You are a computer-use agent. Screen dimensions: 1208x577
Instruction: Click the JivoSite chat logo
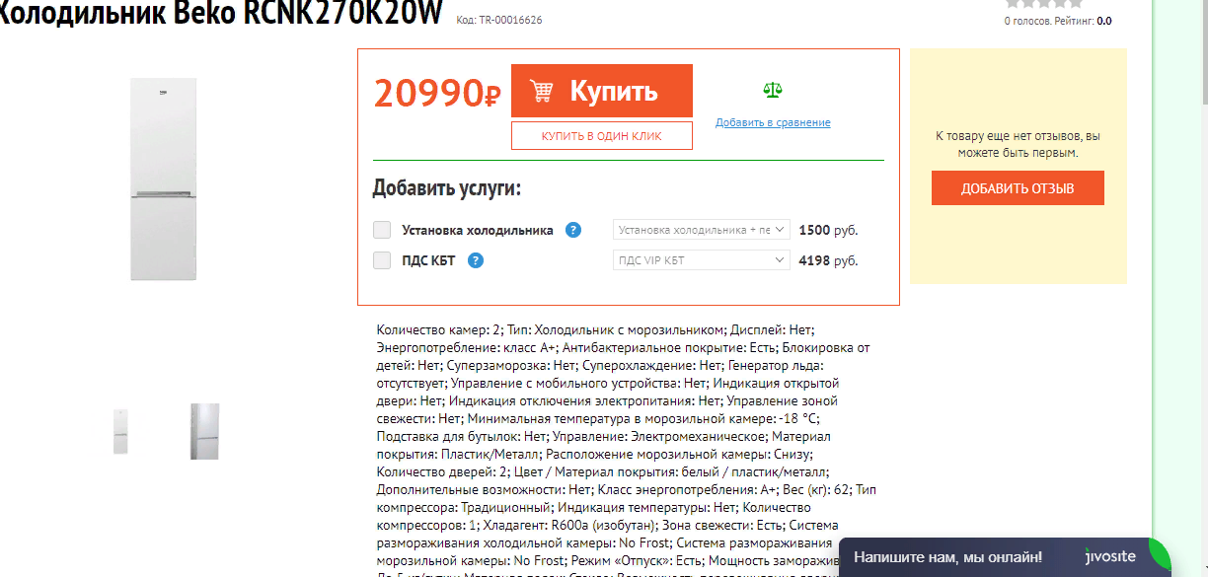tap(1110, 556)
